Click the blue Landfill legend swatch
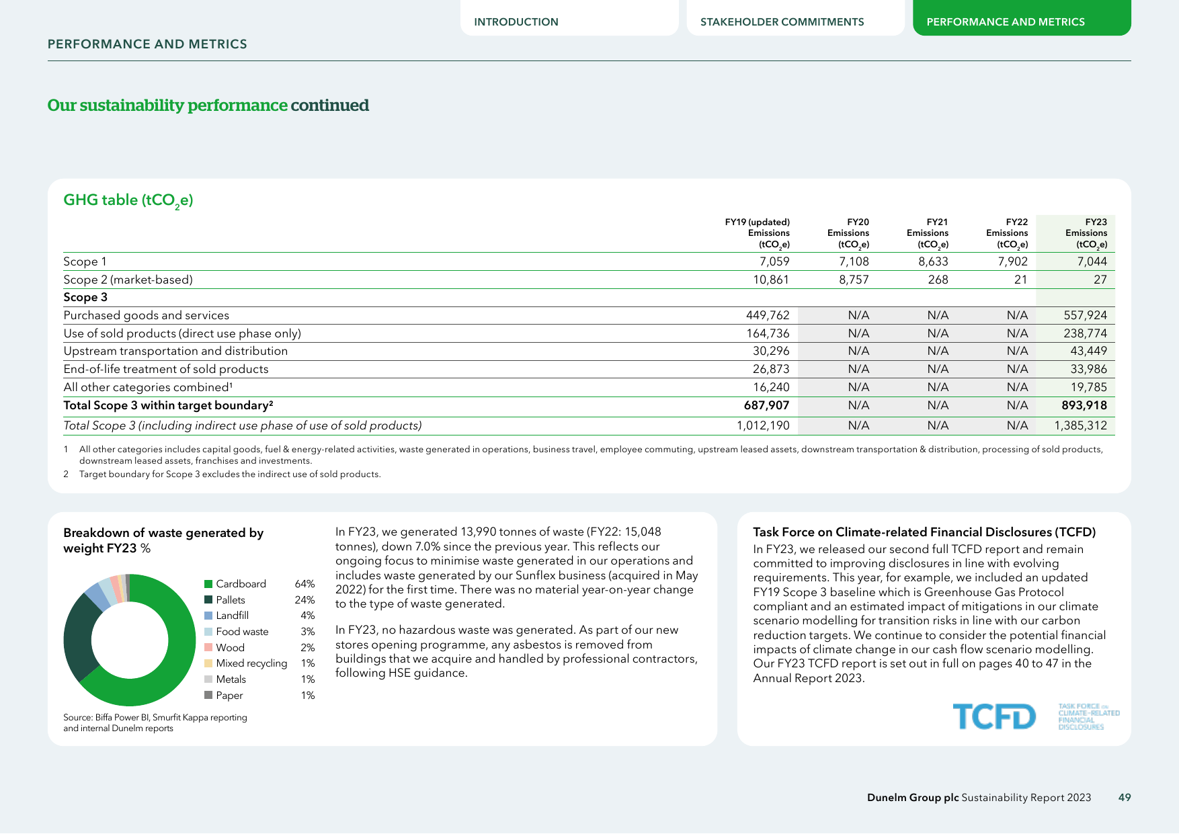 click(x=208, y=616)
